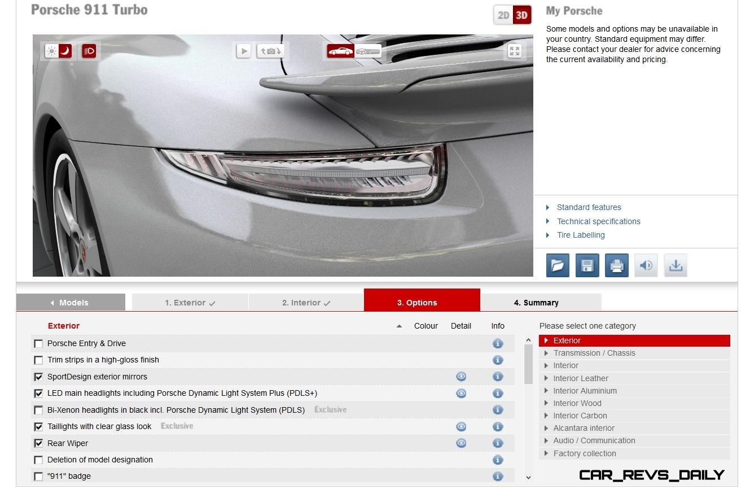Click the options list scrollbar thumb

point(528,364)
